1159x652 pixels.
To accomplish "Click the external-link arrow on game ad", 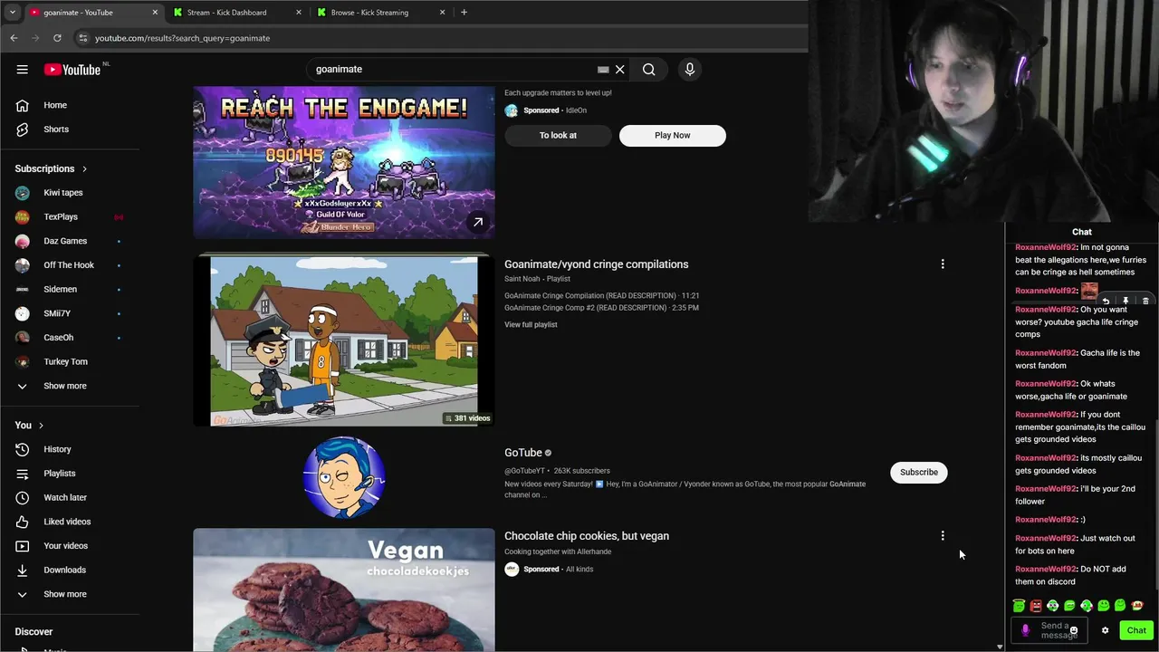I will click(478, 222).
